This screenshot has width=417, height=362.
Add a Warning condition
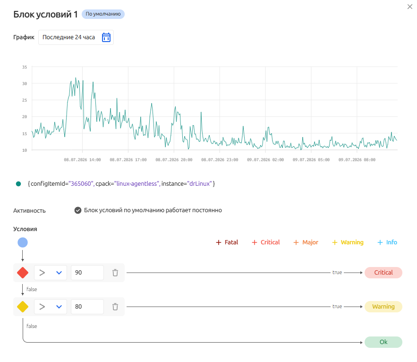click(348, 242)
